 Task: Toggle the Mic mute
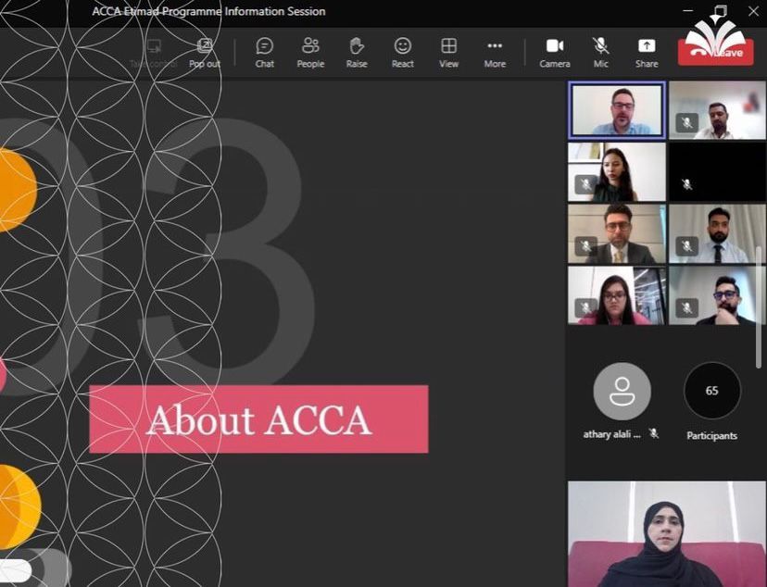pyautogui.click(x=600, y=53)
